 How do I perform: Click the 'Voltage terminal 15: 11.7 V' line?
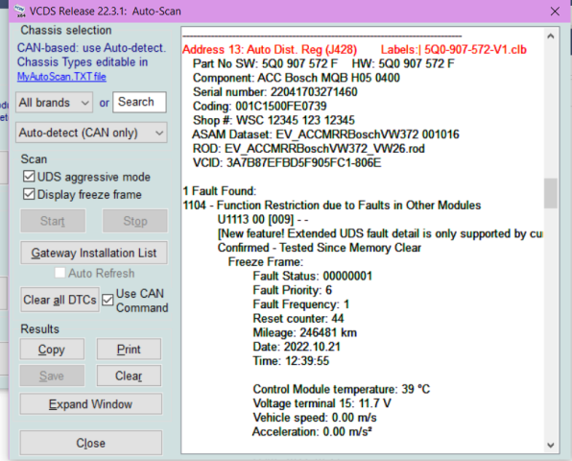pos(322,403)
